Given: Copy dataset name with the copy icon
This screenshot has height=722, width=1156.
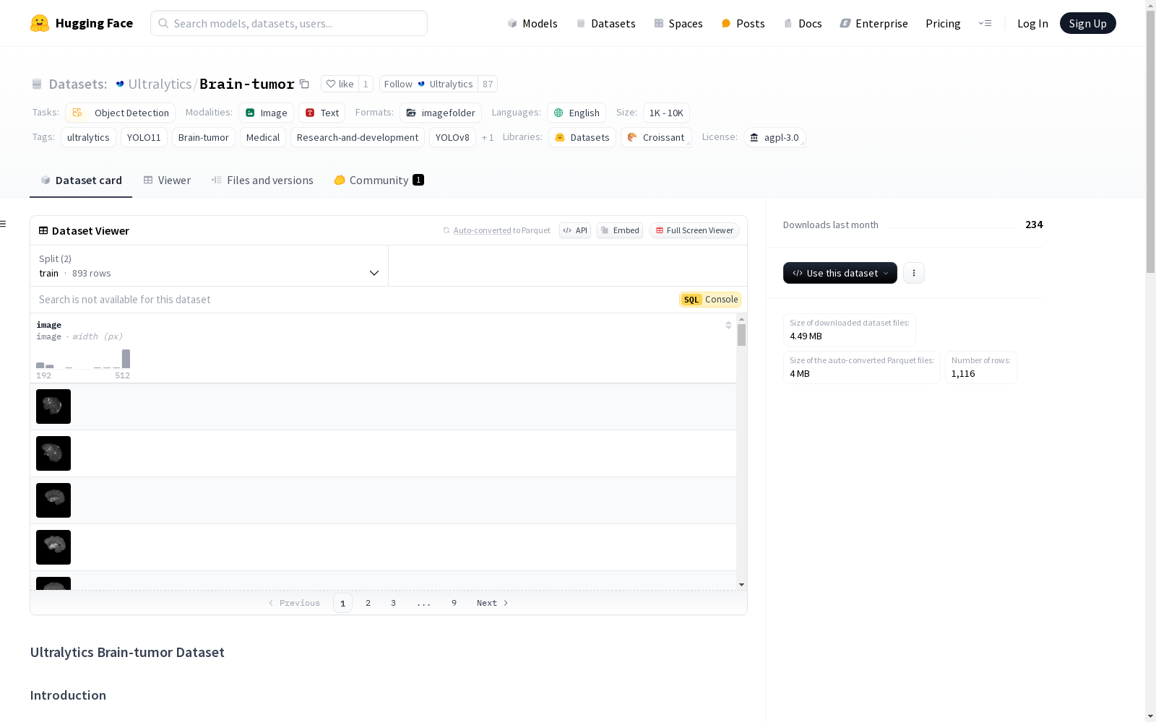Looking at the screenshot, I should tap(305, 84).
